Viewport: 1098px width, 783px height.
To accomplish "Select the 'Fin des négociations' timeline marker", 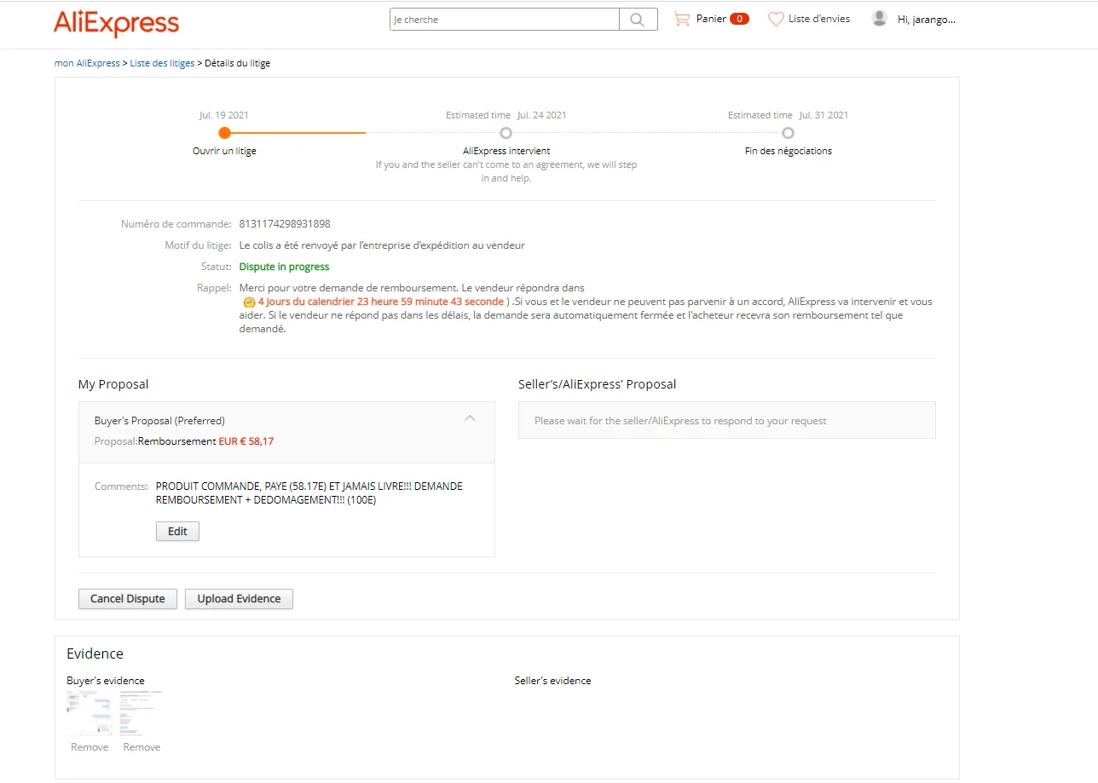I will [788, 133].
